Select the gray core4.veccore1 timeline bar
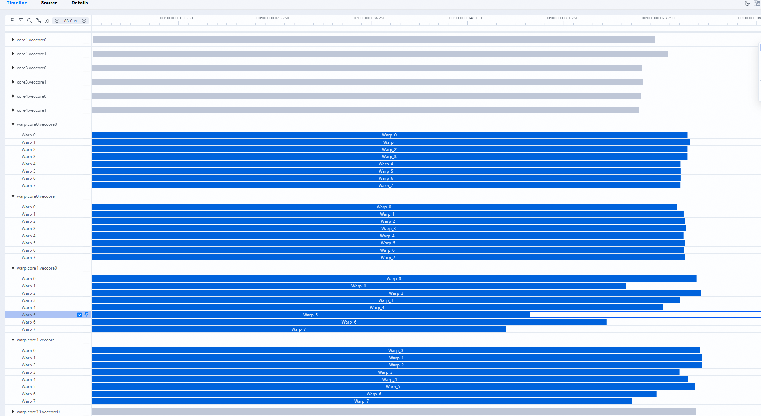The image size is (761, 416). tap(365, 110)
